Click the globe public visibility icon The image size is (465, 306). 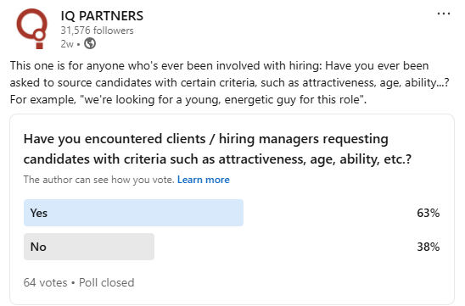point(90,43)
